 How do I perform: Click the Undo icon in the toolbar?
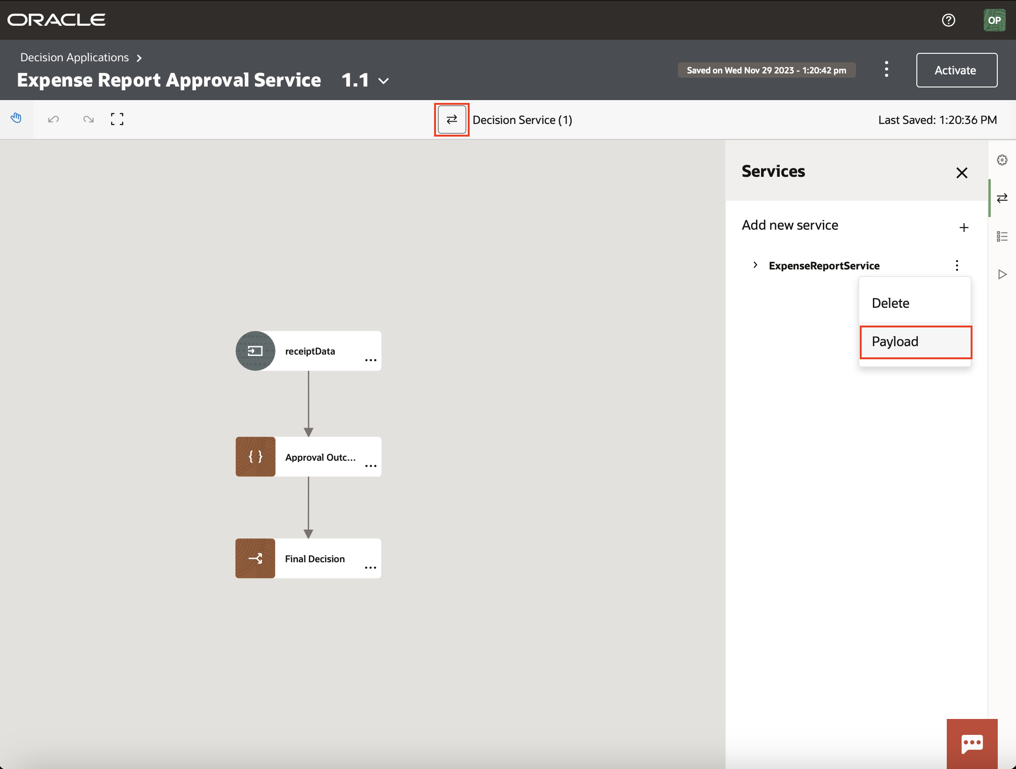coord(53,119)
